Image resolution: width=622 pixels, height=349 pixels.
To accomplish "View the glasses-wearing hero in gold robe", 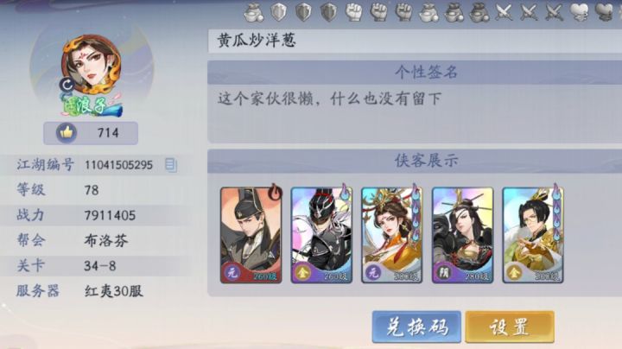I will 533,235.
